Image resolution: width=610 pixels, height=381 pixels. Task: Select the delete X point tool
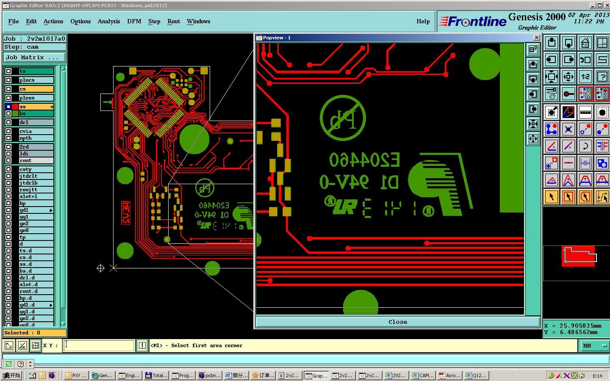pyautogui.click(x=568, y=129)
